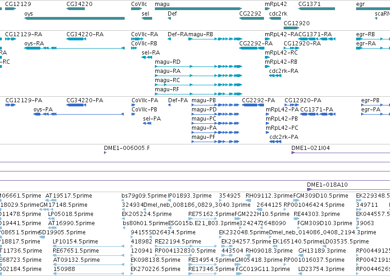Click the magu gene label
390x276 pixels.
162,4
